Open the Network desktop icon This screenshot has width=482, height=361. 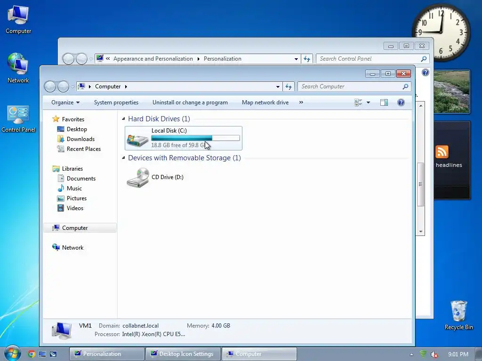tap(18, 68)
